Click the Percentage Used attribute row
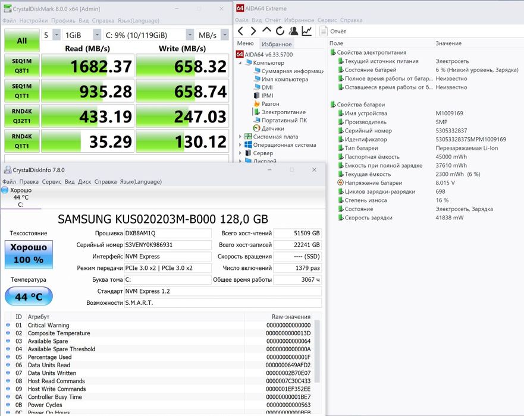 click(x=158, y=357)
